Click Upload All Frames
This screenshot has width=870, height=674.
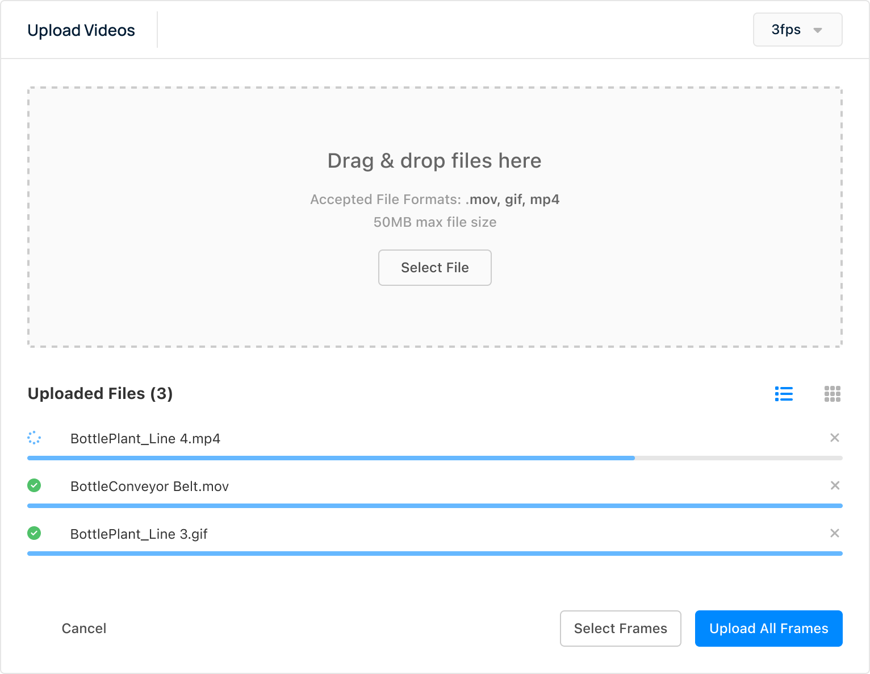(x=768, y=629)
